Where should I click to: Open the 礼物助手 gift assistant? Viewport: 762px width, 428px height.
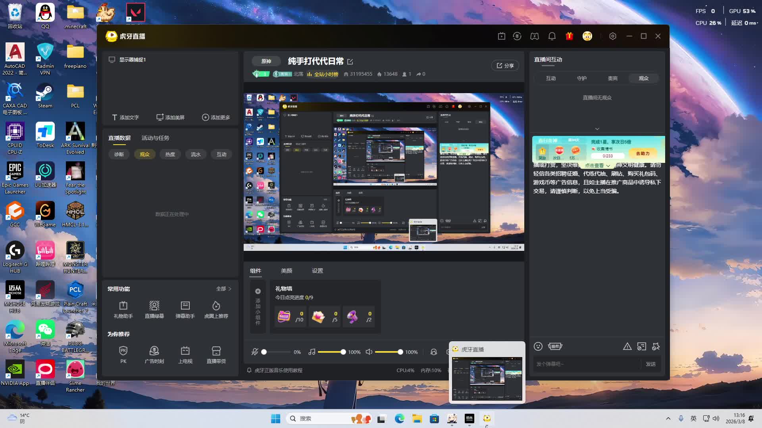pos(123,310)
